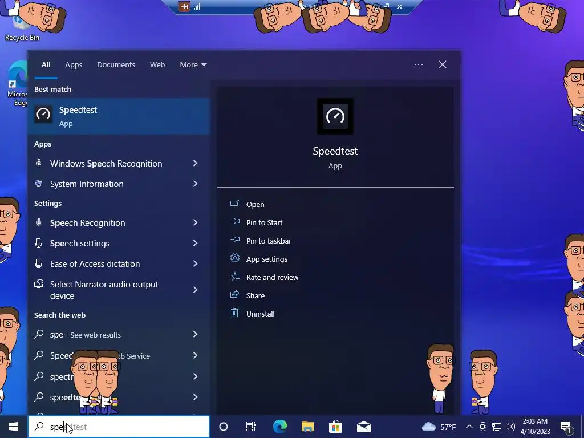The height and width of the screenshot is (438, 584).
Task: Expand Ease of Access dictation arrow
Action: point(195,263)
